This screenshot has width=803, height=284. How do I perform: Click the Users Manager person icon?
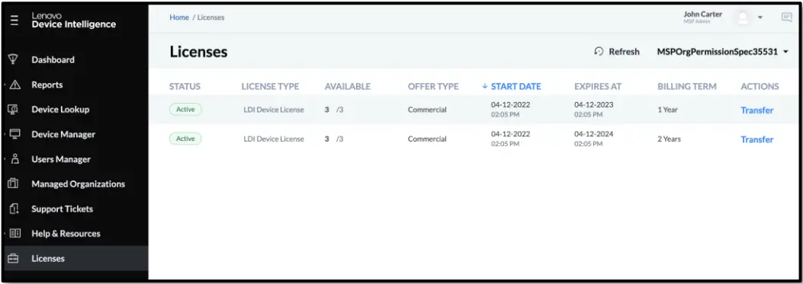pyautogui.click(x=14, y=159)
